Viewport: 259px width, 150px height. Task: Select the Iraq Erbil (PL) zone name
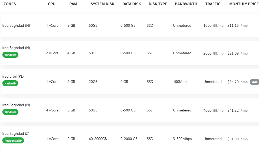point(13,76)
